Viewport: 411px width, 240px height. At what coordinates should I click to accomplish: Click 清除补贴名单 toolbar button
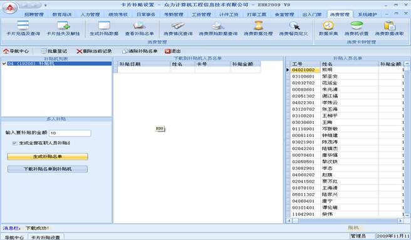click(x=140, y=51)
